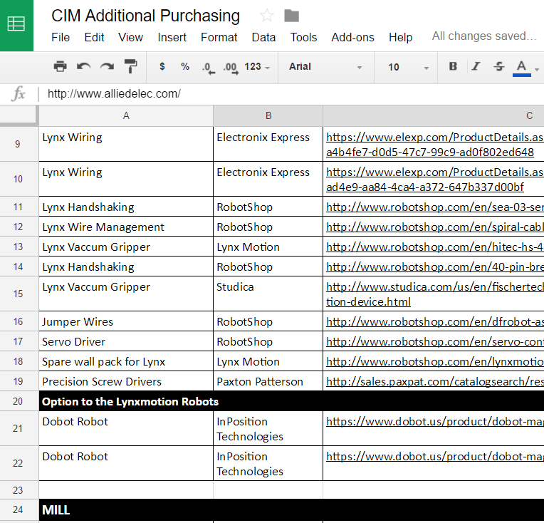544x523 pixels.
Task: Click the select-all corner box
Action: 18,114
